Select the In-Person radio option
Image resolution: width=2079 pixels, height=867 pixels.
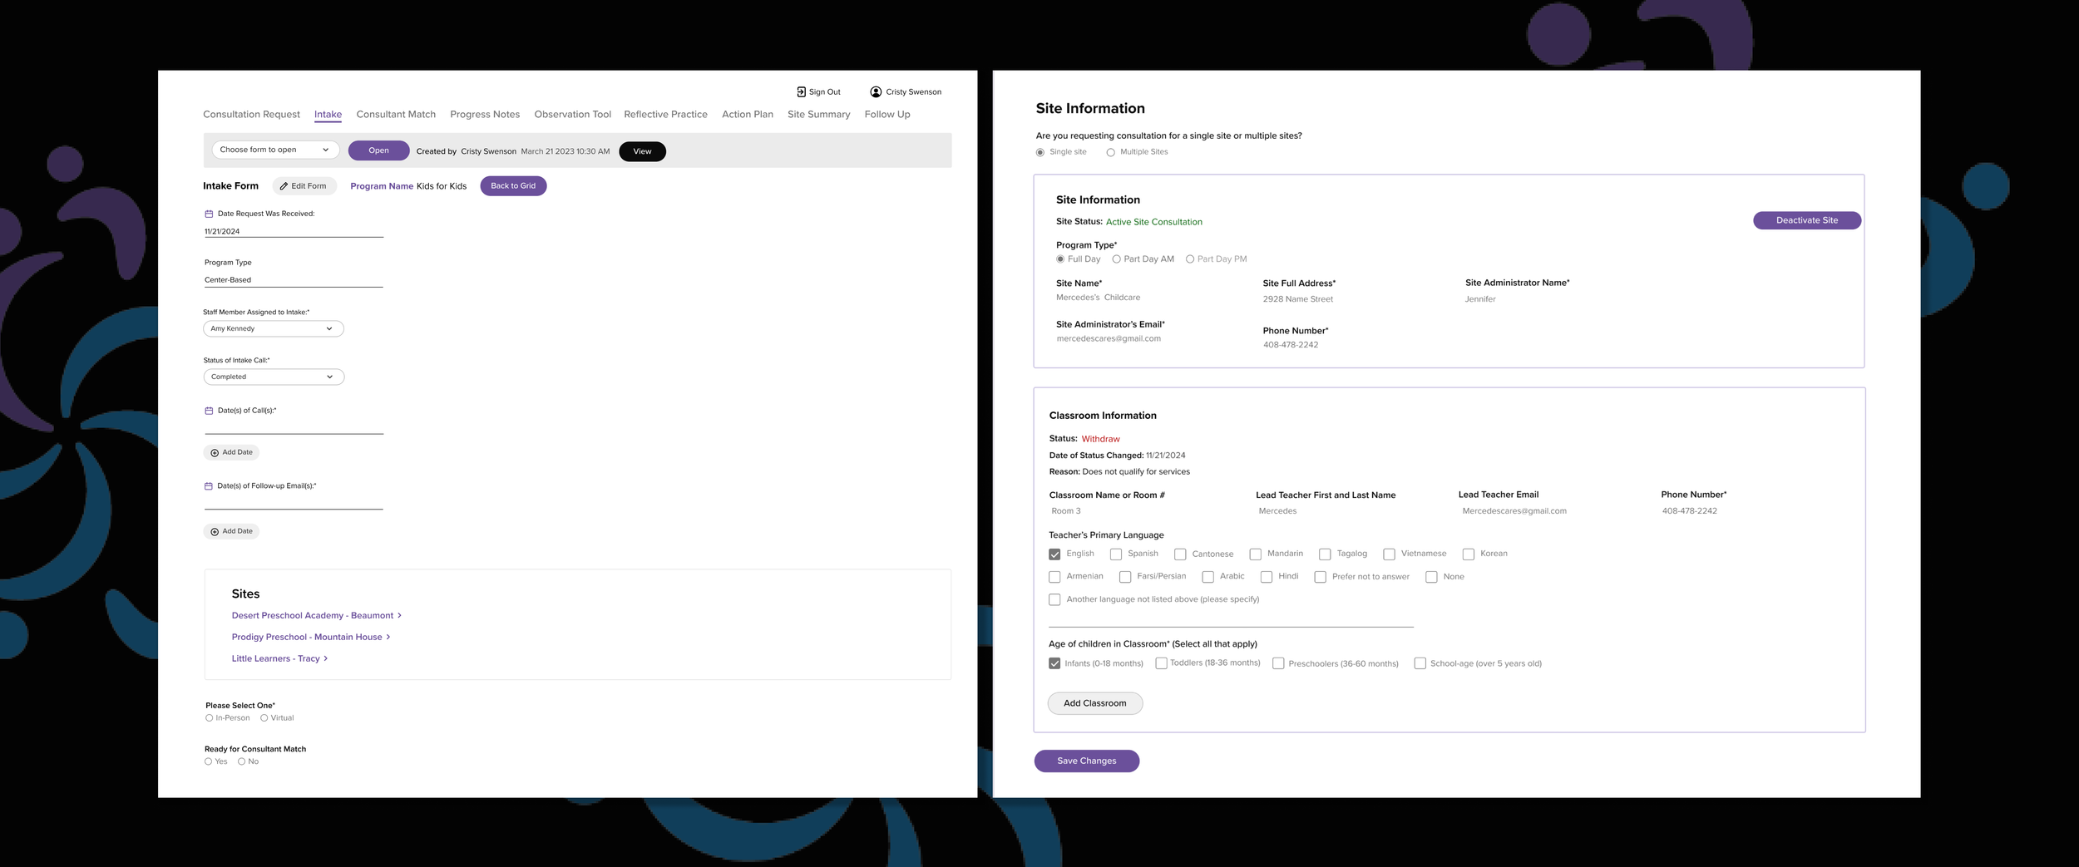pyautogui.click(x=210, y=718)
